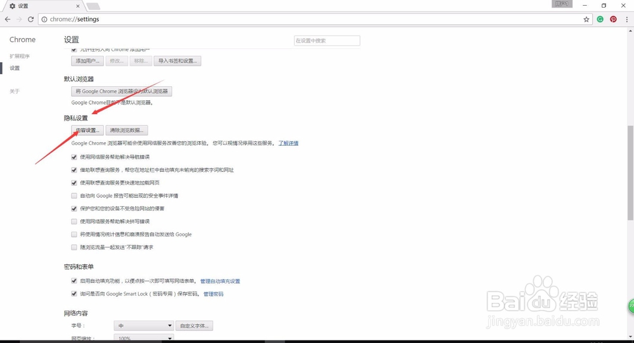Reload the settings page
The image size is (634, 343).
30,19
